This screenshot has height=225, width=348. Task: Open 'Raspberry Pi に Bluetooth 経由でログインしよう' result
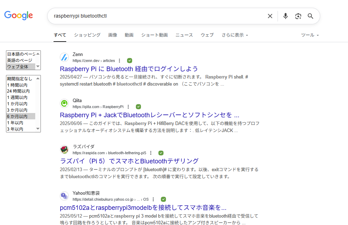tap(129, 69)
